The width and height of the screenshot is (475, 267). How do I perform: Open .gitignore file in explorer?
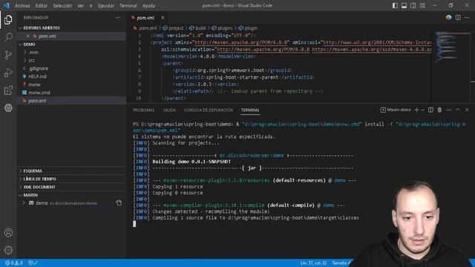71,68
